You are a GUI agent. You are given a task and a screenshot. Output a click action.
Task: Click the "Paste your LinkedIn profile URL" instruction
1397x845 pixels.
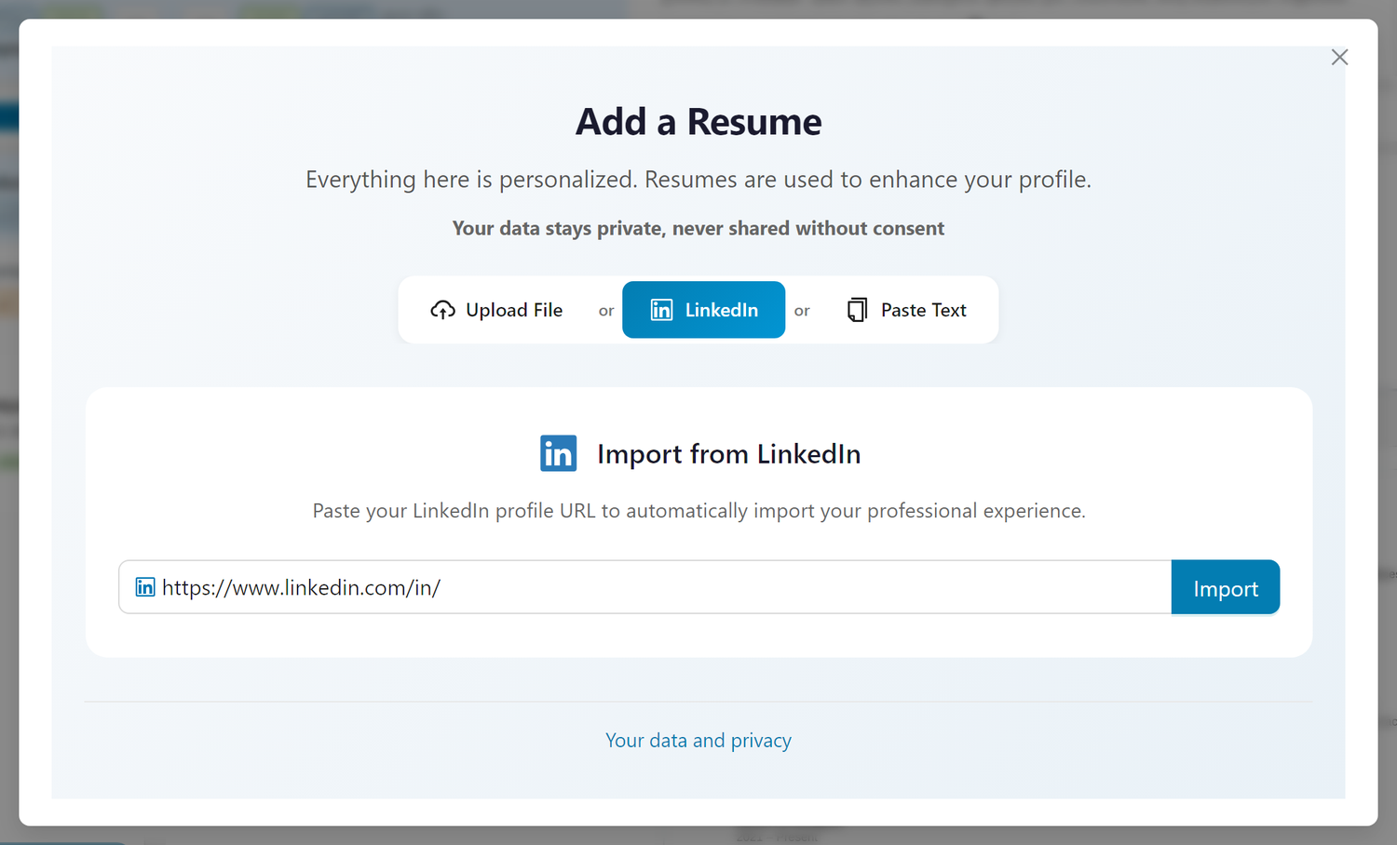[698, 511]
